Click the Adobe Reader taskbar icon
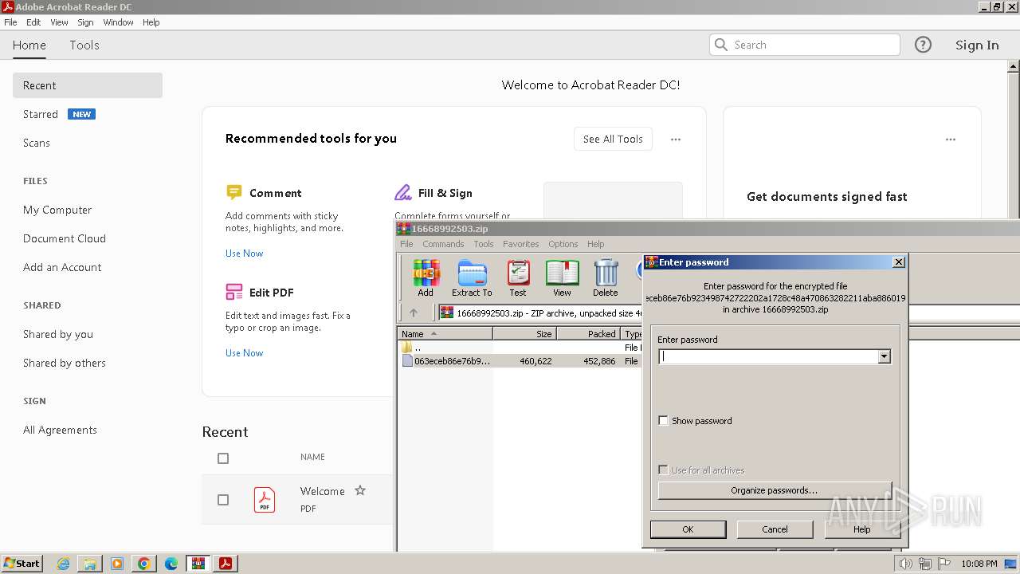 [x=226, y=564]
